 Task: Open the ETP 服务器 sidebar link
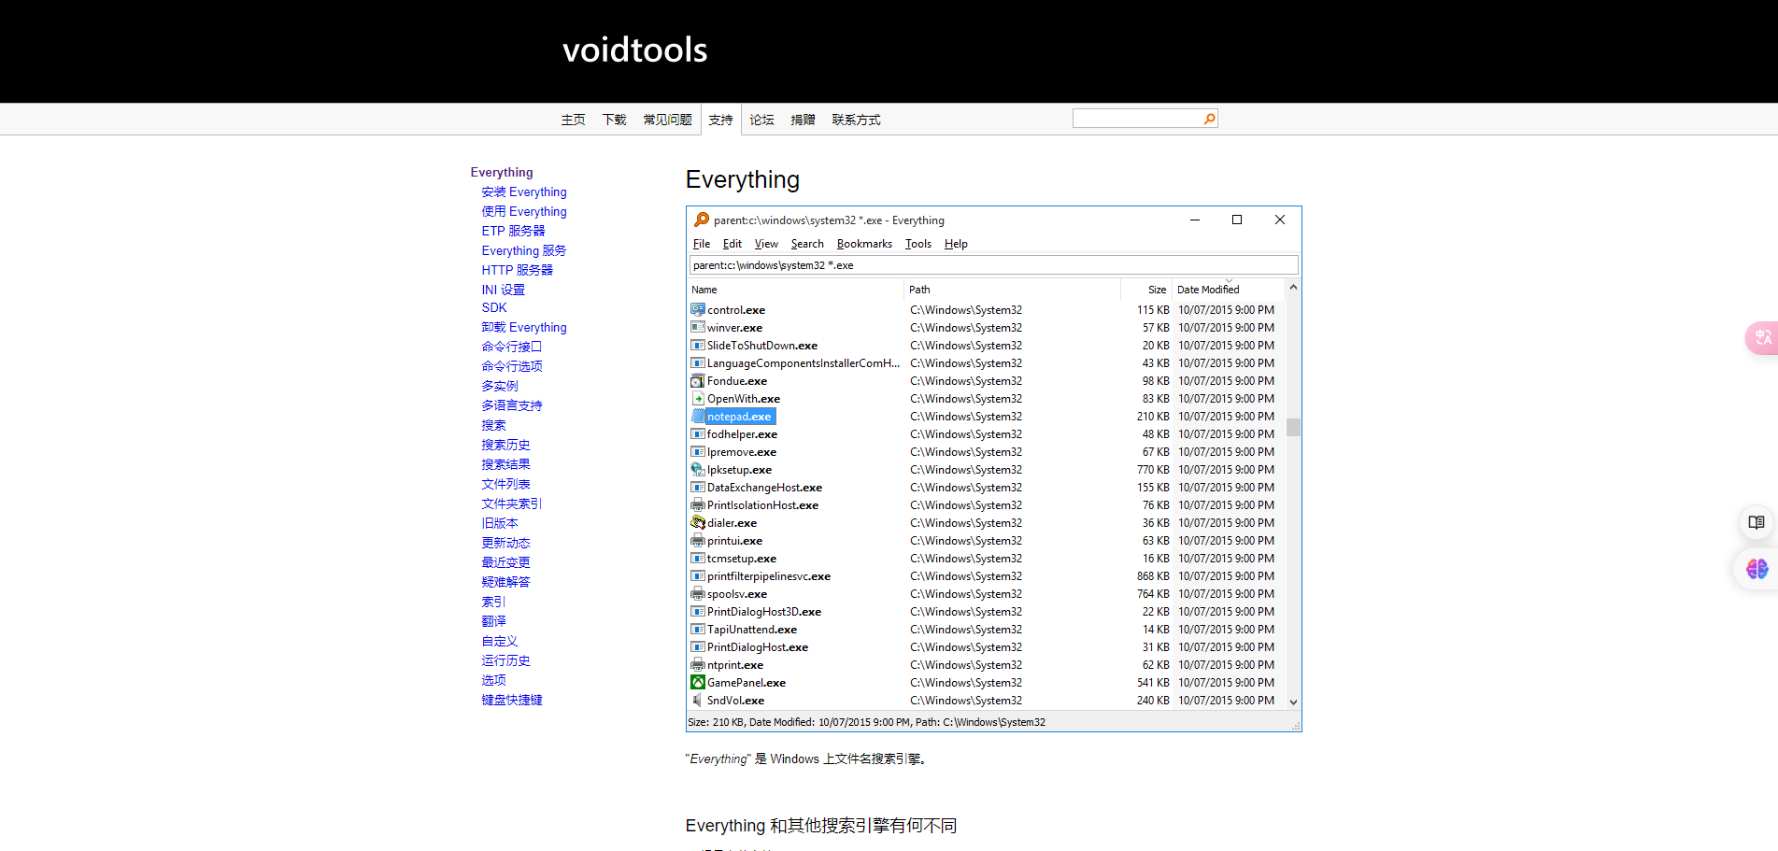(513, 231)
